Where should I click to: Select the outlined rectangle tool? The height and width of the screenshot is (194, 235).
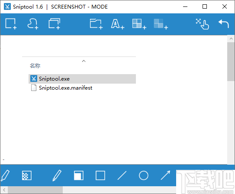pos(100,175)
